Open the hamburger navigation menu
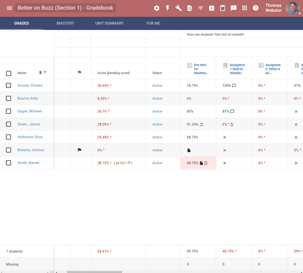The image size is (303, 273). pos(9,8)
